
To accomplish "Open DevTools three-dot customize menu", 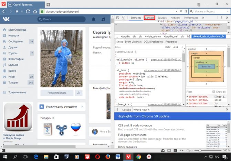I will point(221,18).
